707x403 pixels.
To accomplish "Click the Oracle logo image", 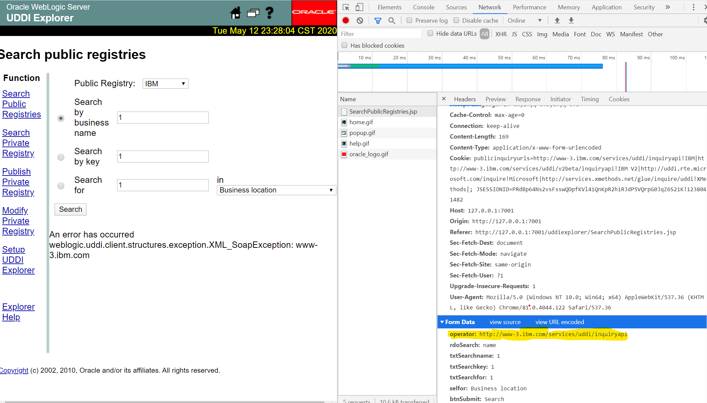I will (314, 13).
